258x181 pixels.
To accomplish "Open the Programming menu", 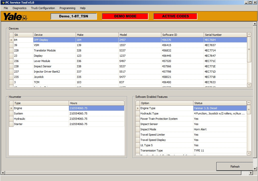I will (x=67, y=8).
